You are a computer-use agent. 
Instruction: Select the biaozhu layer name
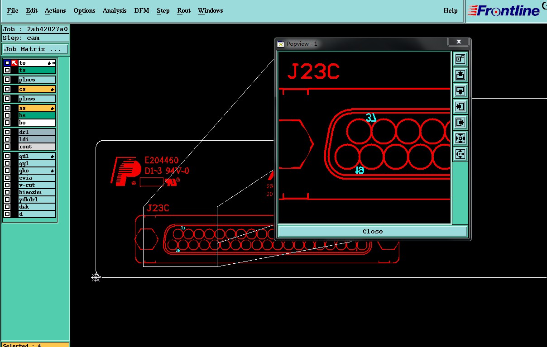37,192
